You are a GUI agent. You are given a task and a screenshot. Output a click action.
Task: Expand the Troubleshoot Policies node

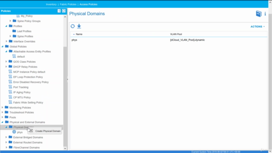tap(3, 112)
